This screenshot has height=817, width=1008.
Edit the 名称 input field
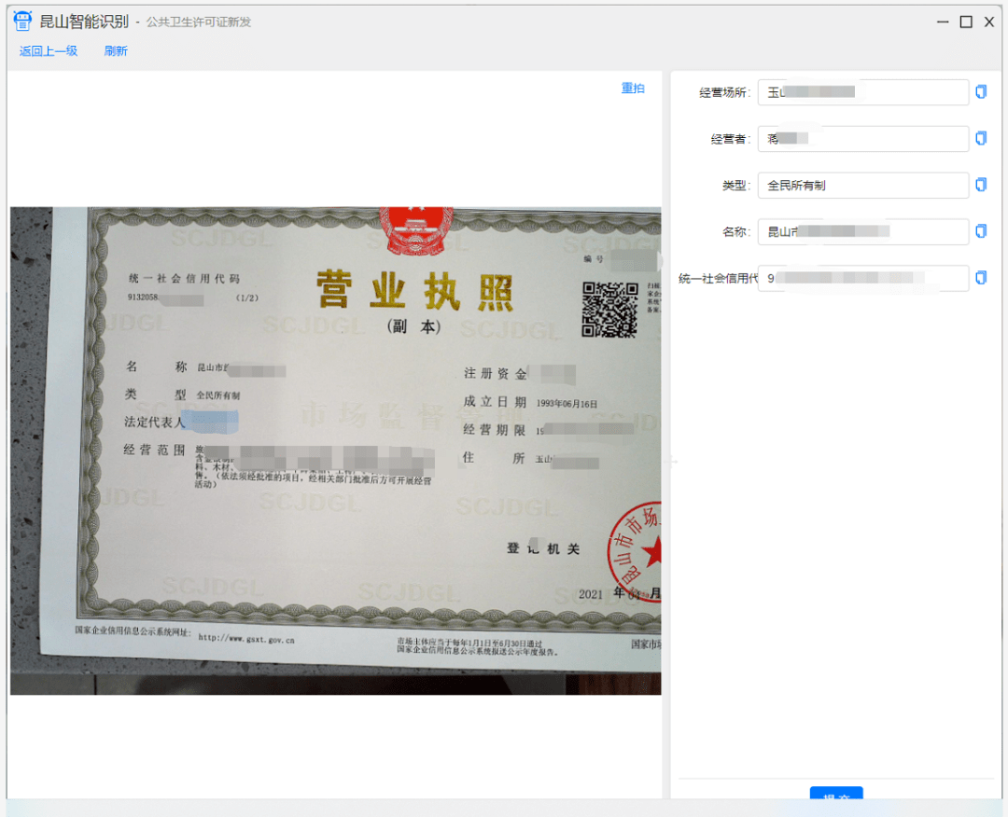click(x=862, y=232)
